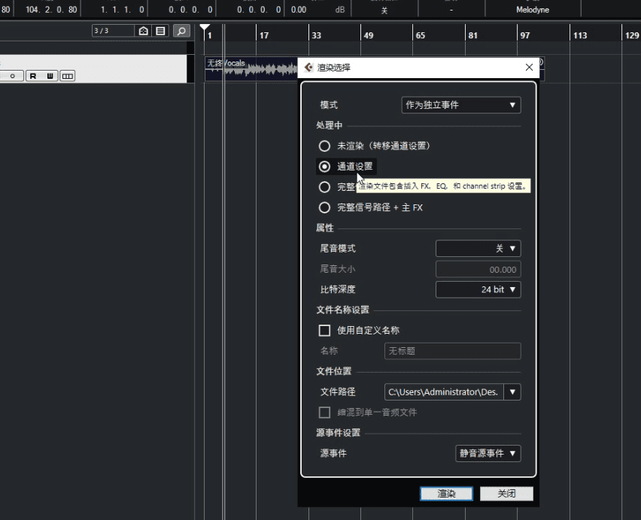Select the 完整信号路径 + 主 FX option
The width and height of the screenshot is (641, 520).
coord(325,207)
